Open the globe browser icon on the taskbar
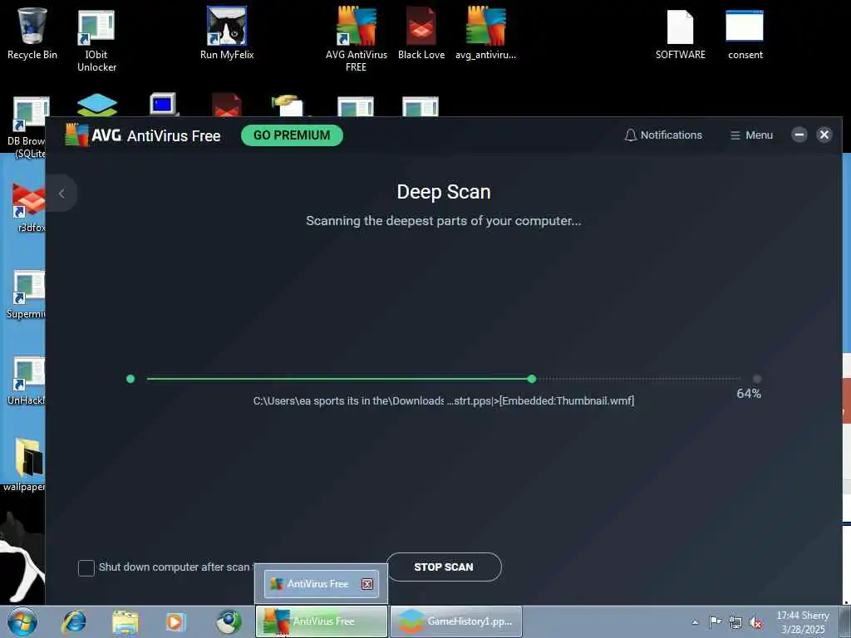Viewport: 851px width, 638px height. tap(229, 621)
